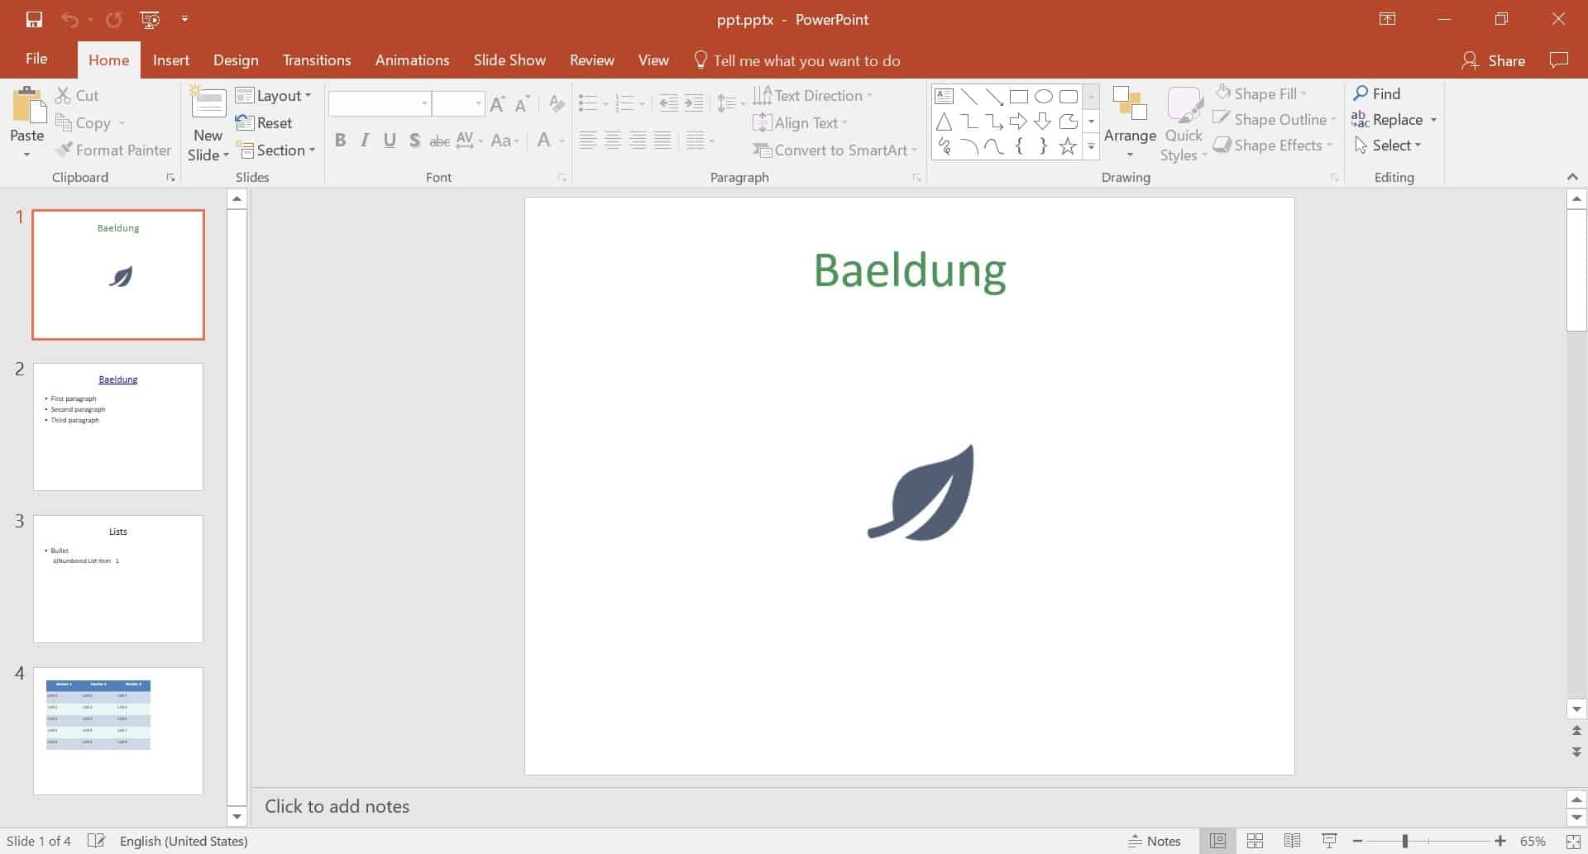
Task: Start the slideshow from beginning icon
Action: pos(151,20)
